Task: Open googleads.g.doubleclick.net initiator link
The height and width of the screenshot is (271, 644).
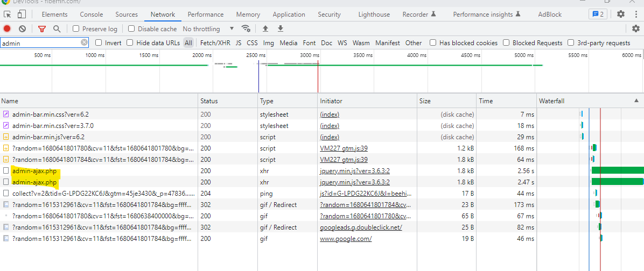Action: point(361,227)
